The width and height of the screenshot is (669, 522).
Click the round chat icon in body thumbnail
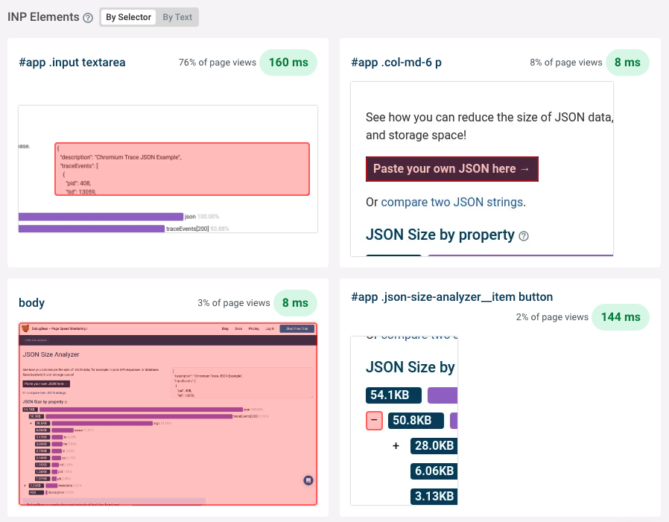(x=308, y=480)
